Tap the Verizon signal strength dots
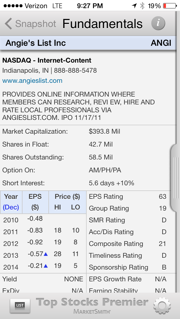 pyautogui.click(x=13, y=6)
